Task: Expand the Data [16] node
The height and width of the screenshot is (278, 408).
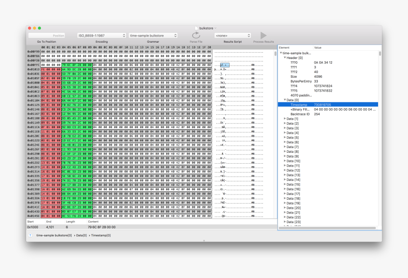Action: click(x=285, y=189)
